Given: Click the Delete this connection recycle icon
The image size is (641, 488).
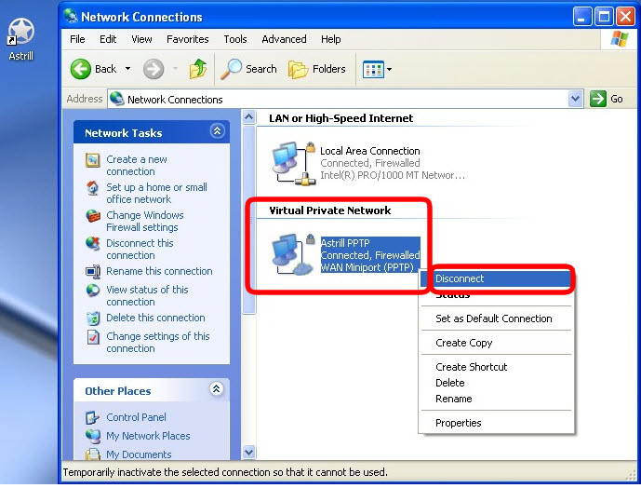Looking at the screenshot, I should tap(93, 319).
